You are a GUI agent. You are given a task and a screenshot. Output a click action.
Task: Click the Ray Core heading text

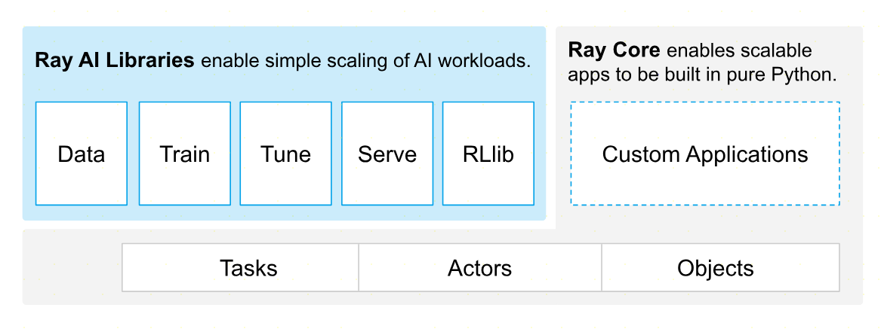[615, 50]
